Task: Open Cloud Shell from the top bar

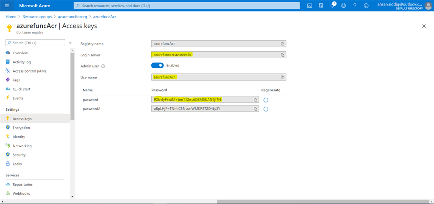Action: [310, 6]
